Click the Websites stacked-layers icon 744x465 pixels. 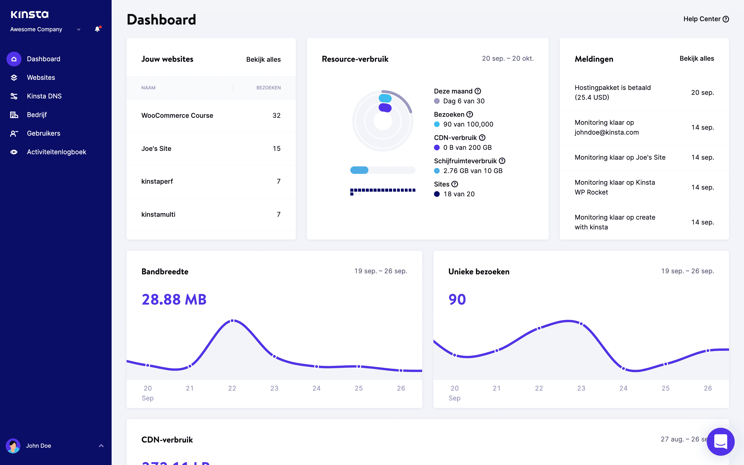(13, 78)
